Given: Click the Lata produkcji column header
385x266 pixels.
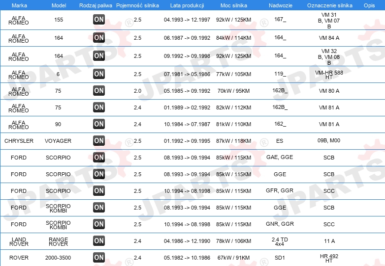Looking at the screenshot, I should (187, 5).
